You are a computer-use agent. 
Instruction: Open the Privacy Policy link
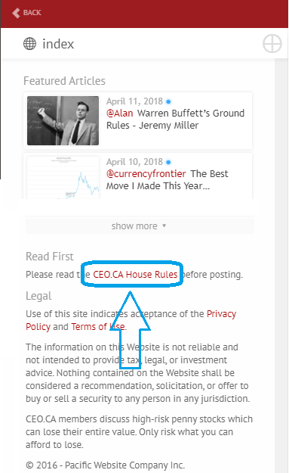pos(131,320)
